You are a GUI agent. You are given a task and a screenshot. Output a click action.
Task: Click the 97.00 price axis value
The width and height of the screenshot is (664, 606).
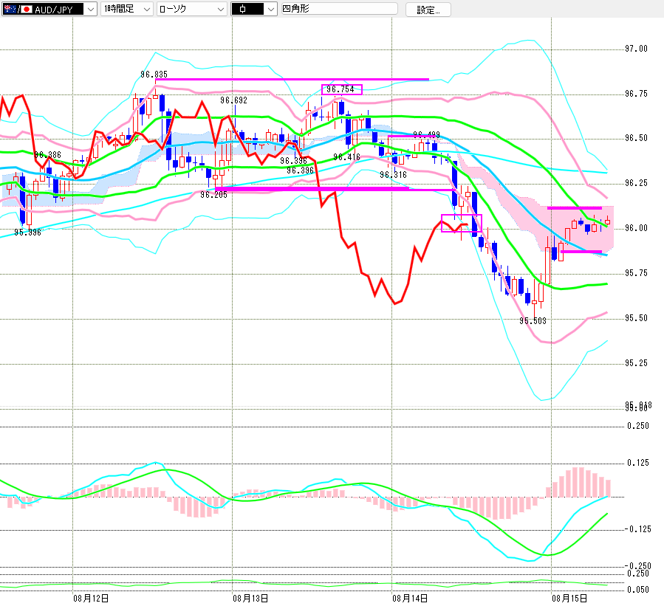click(637, 49)
